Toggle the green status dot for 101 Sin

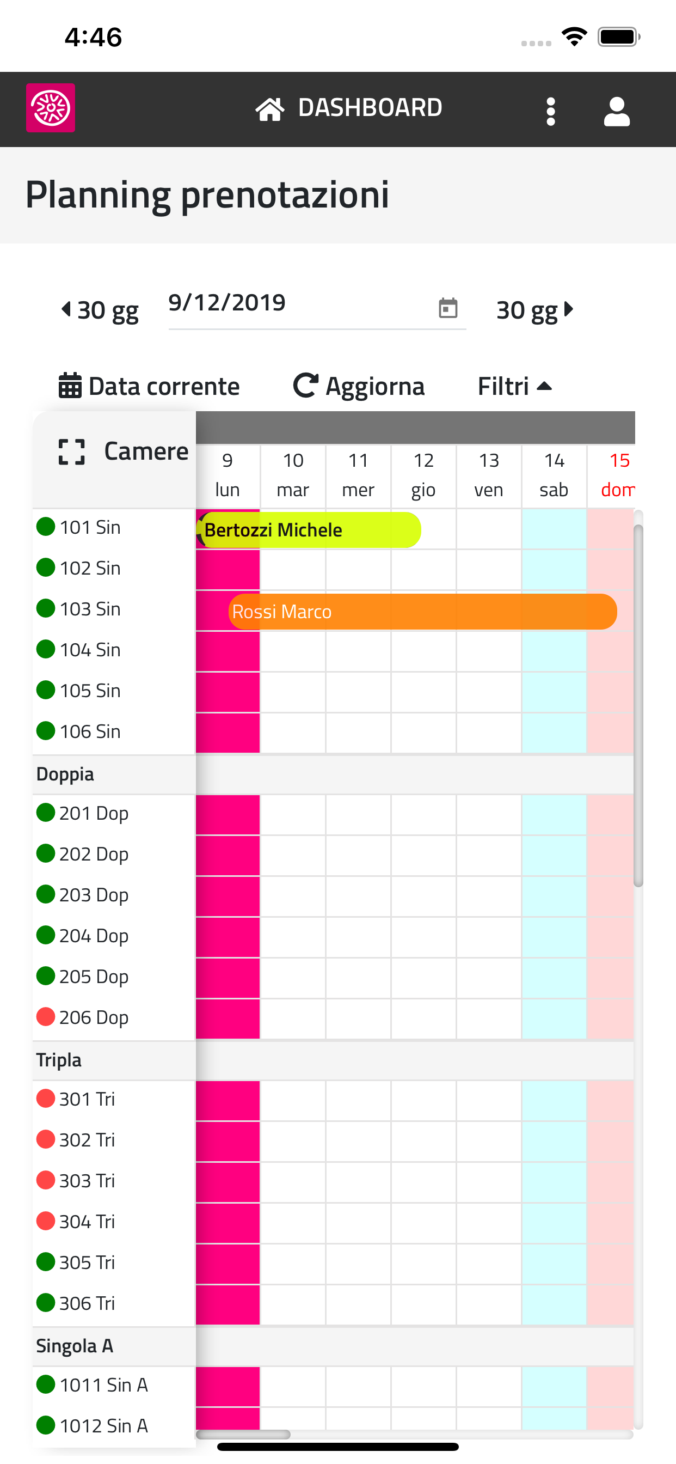45,527
